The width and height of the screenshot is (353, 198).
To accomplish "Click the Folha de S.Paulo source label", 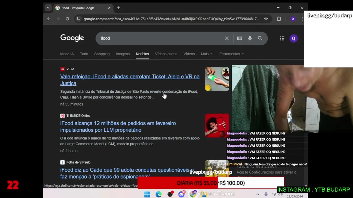I will click(78, 163).
